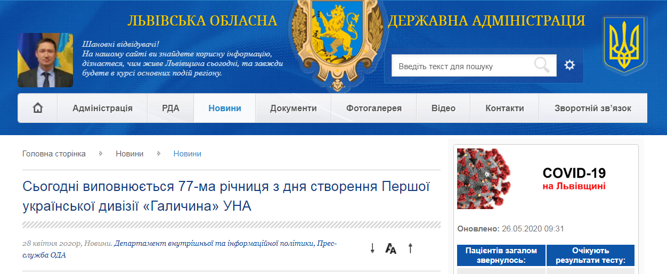Reset font size with AA icon

coord(391,248)
